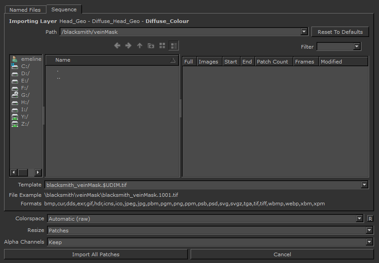Sort by Modified column header
Image resolution: width=379 pixels, height=263 pixels.
click(x=343, y=62)
